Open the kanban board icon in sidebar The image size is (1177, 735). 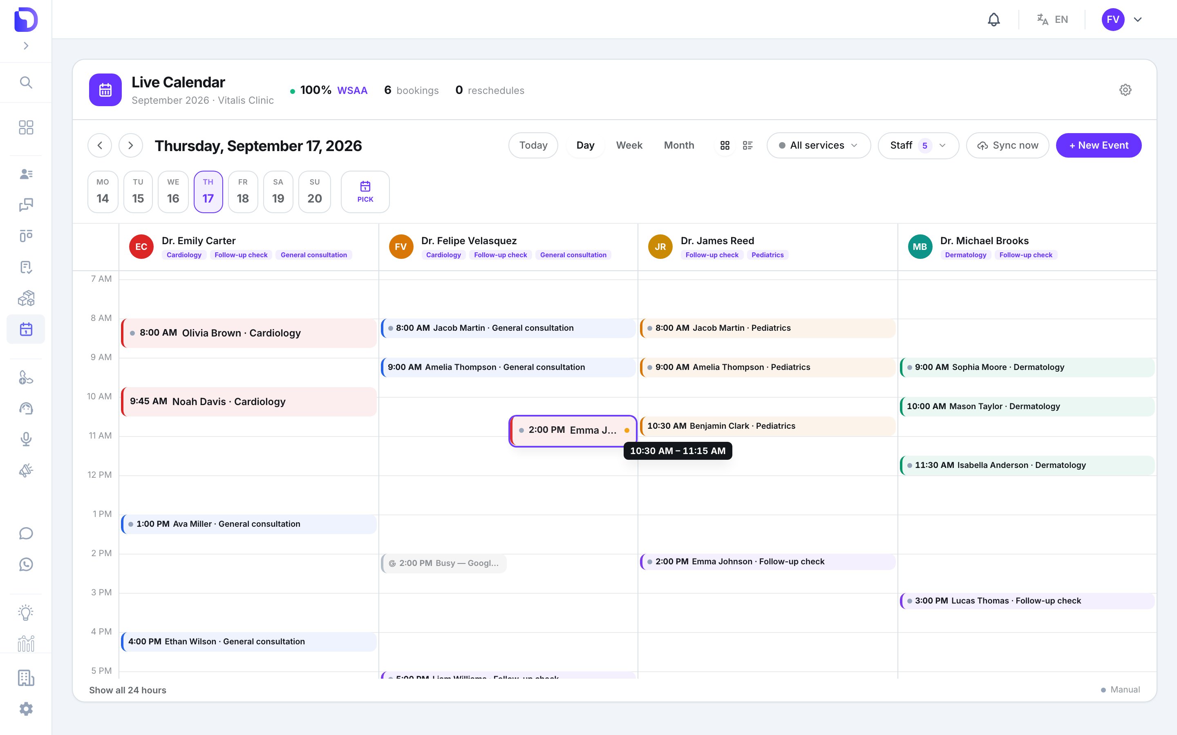pos(26,236)
